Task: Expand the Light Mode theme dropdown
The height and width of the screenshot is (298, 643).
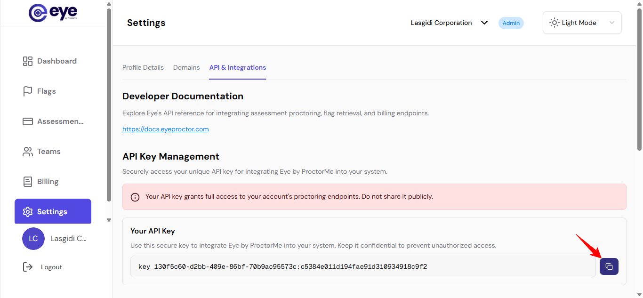Action: (x=582, y=23)
